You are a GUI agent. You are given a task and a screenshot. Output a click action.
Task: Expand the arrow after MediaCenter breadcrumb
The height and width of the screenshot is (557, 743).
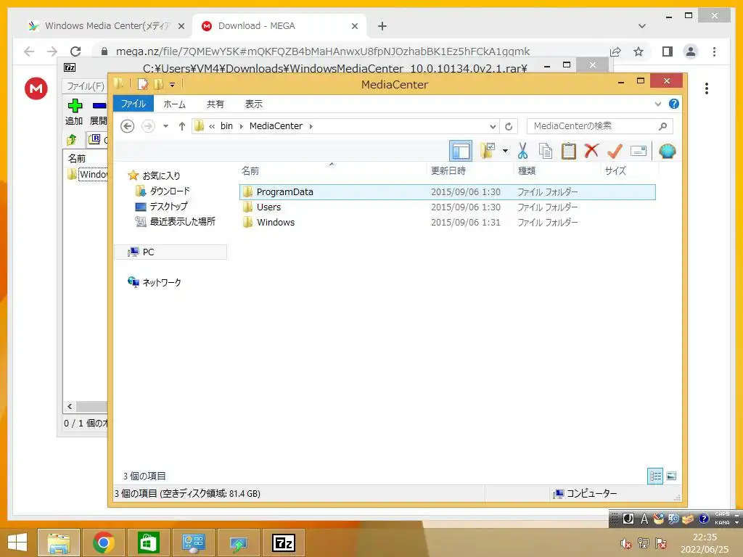point(311,126)
